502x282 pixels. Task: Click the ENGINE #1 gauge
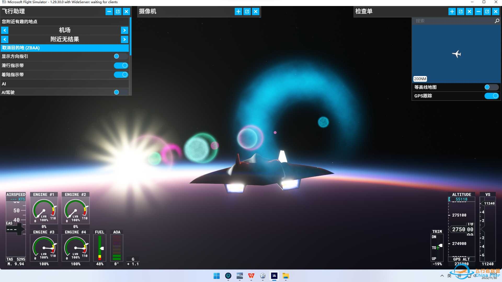tap(44, 210)
